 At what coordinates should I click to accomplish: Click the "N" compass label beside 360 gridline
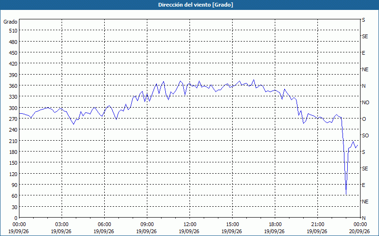[364, 86]
